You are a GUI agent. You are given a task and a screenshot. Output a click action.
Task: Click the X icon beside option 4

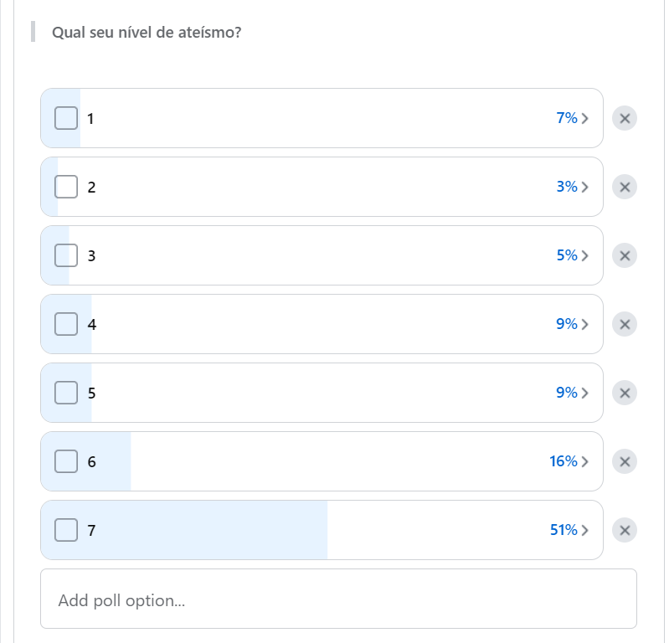point(624,324)
